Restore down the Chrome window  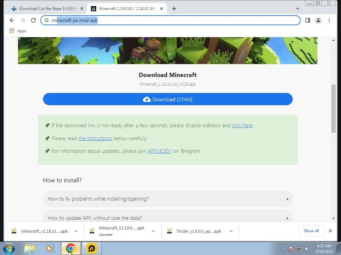pyautogui.click(x=318, y=3)
